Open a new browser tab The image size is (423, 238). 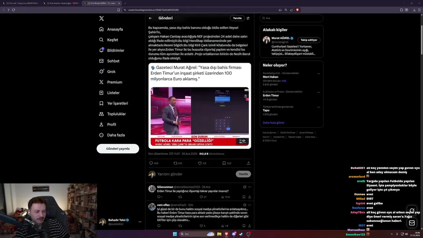click(125, 3)
